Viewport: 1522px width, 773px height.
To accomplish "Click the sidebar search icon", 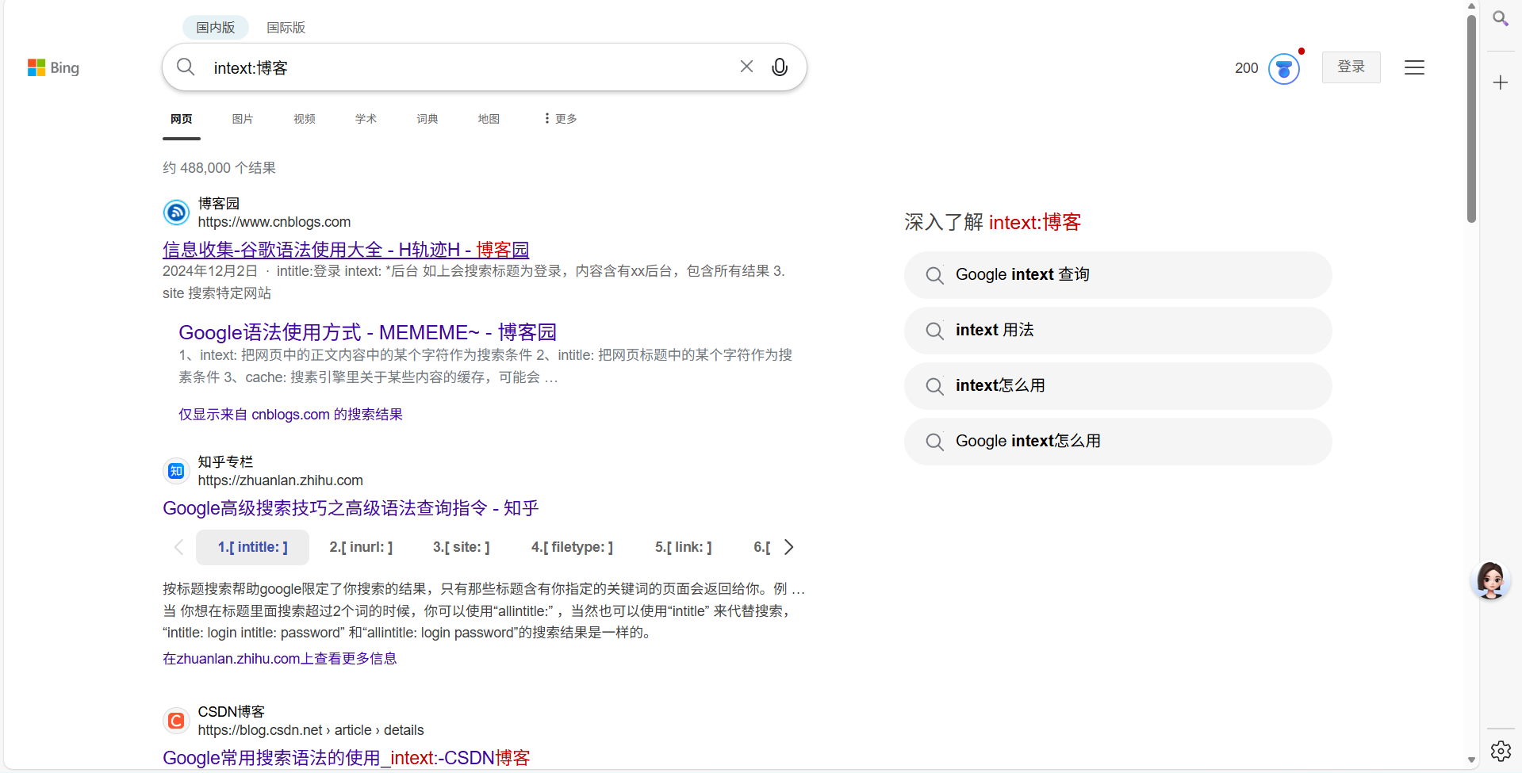I will [1500, 18].
